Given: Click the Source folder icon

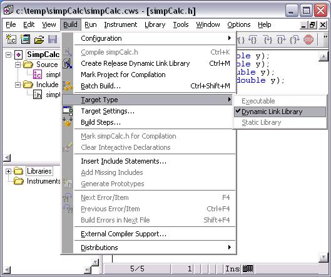Looking at the screenshot, I should (28, 65).
